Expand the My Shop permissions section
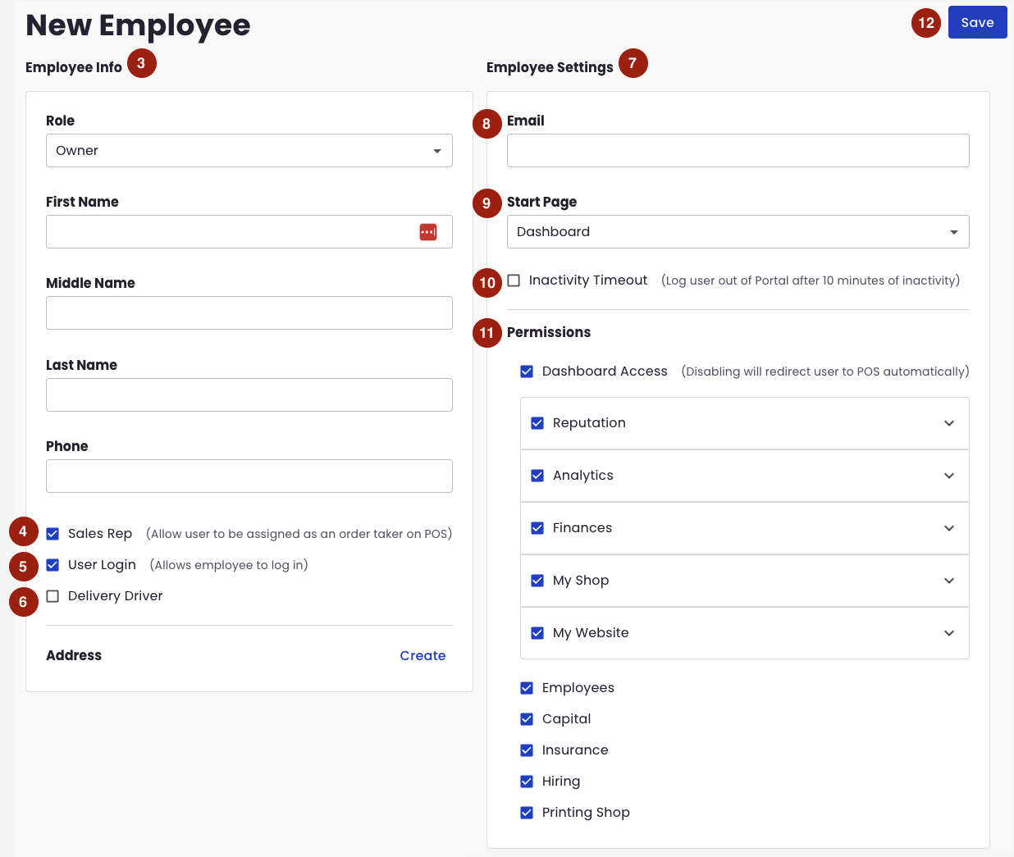The image size is (1014, 857). point(948,581)
